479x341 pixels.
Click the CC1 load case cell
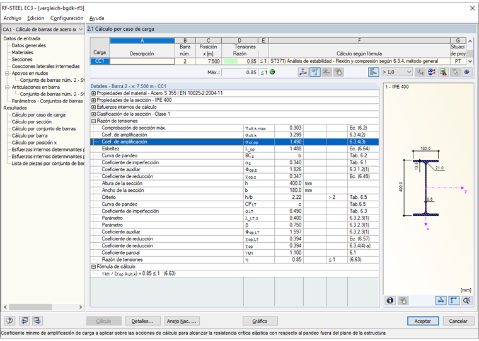(x=100, y=61)
